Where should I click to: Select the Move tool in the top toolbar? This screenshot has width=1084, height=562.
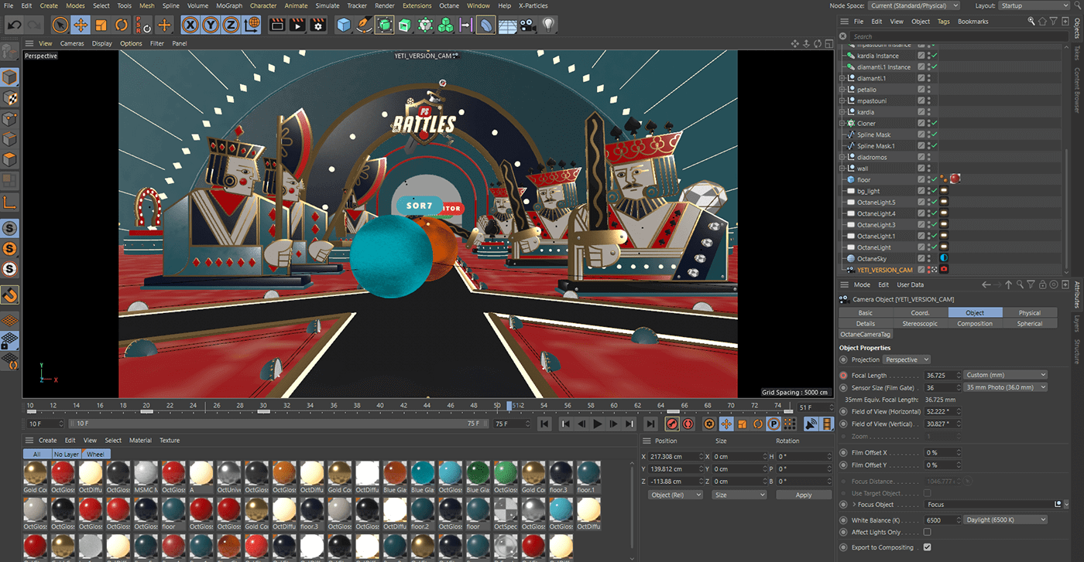coord(81,25)
